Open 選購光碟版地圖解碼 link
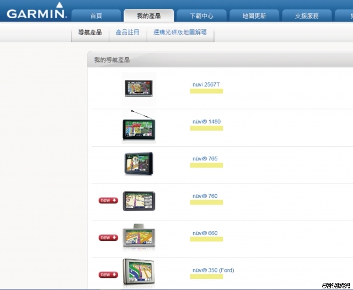The height and width of the screenshot is (290, 353). pos(180,32)
